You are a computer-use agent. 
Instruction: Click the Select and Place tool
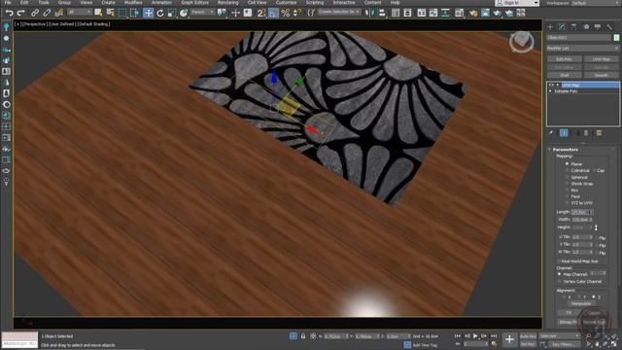(184, 13)
